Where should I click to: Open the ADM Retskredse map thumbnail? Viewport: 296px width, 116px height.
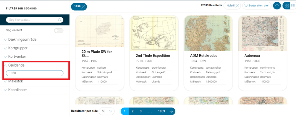coord(208,33)
